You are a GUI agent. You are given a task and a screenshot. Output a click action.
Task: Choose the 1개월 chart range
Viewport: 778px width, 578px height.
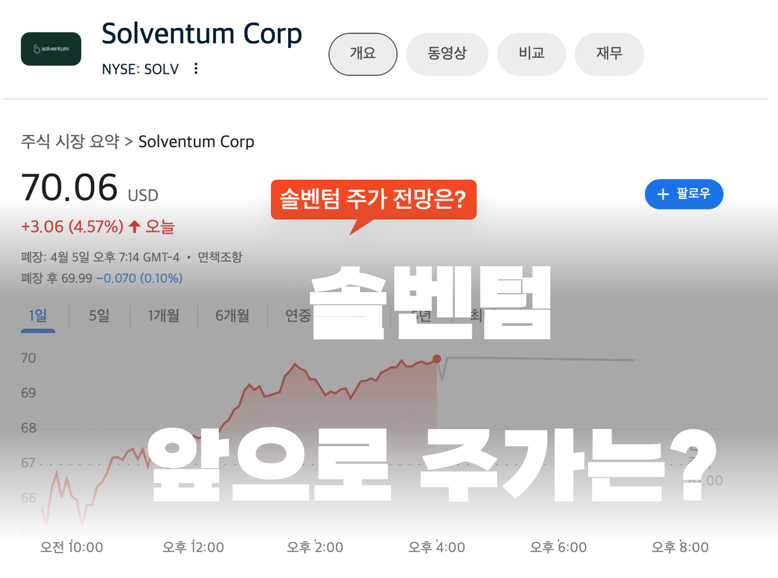163,315
